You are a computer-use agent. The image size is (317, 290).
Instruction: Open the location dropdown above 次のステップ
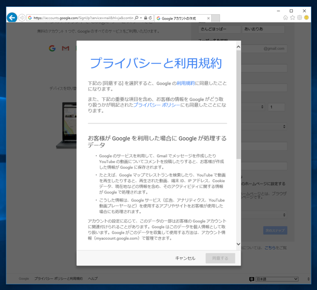[264, 215]
